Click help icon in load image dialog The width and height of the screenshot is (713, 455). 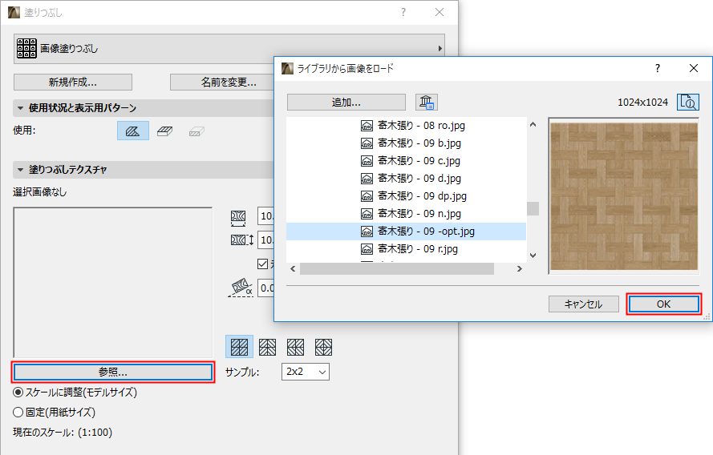[657, 68]
